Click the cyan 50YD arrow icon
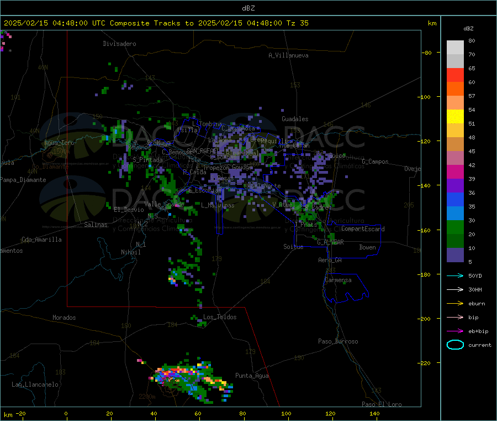497x421 pixels. (x=455, y=276)
